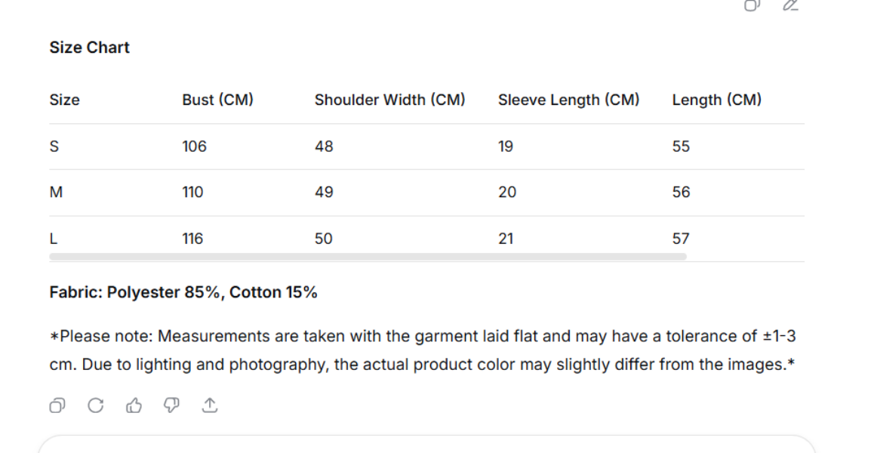Click the copy icon below the note text
The image size is (874, 453).
click(57, 406)
